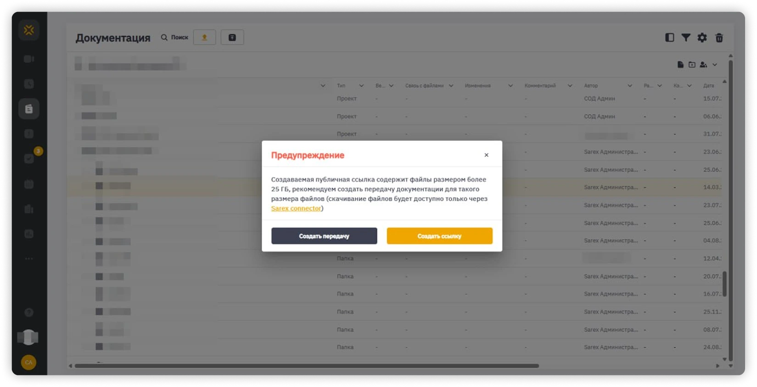The height and width of the screenshot is (387, 757).
Task: Expand the Комментарий column dropdown
Action: [x=570, y=86]
